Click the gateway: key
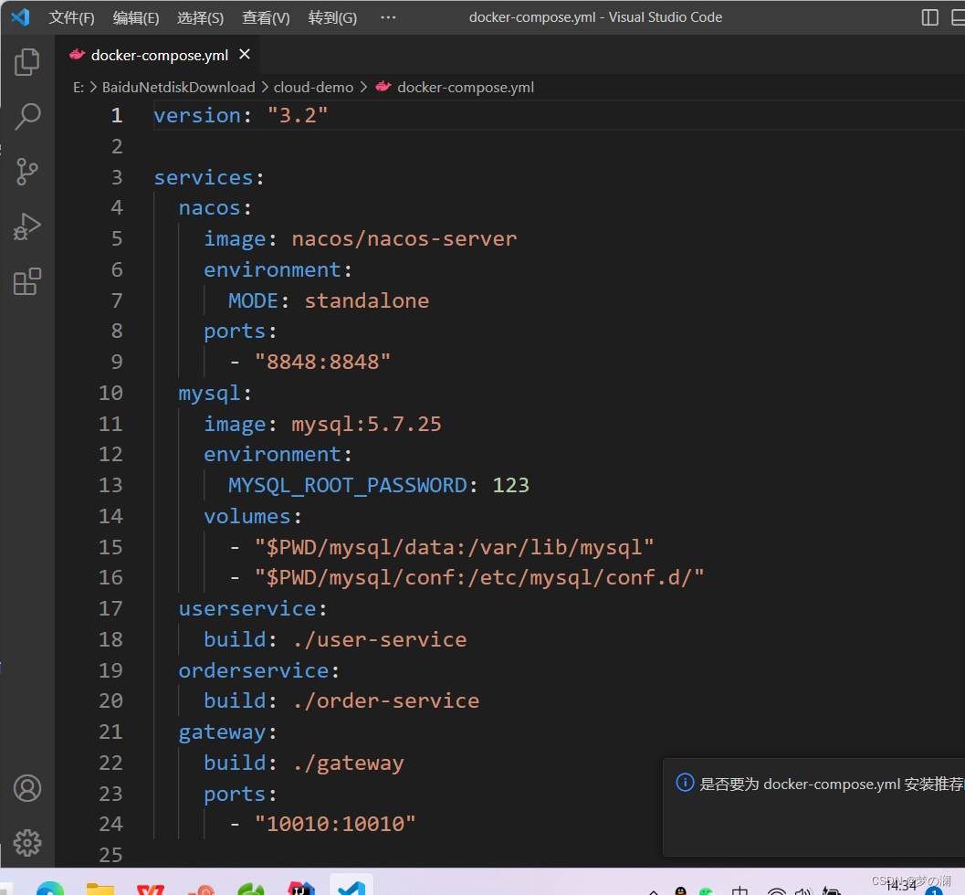 (227, 732)
